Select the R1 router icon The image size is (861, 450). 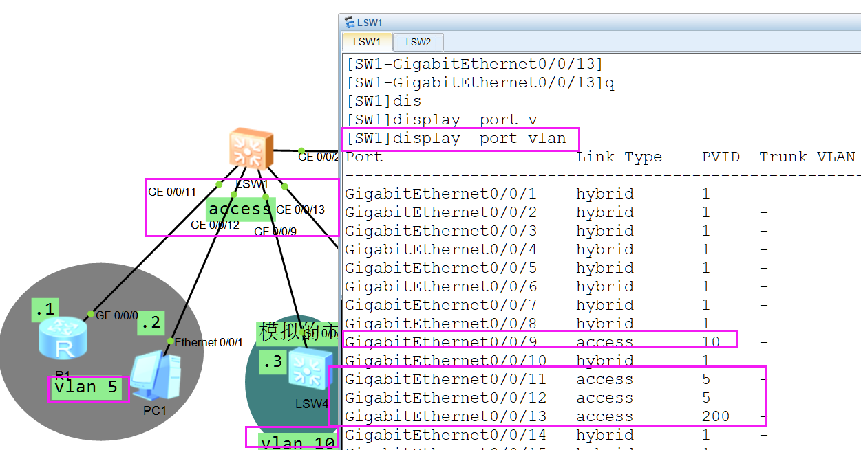click(x=63, y=339)
